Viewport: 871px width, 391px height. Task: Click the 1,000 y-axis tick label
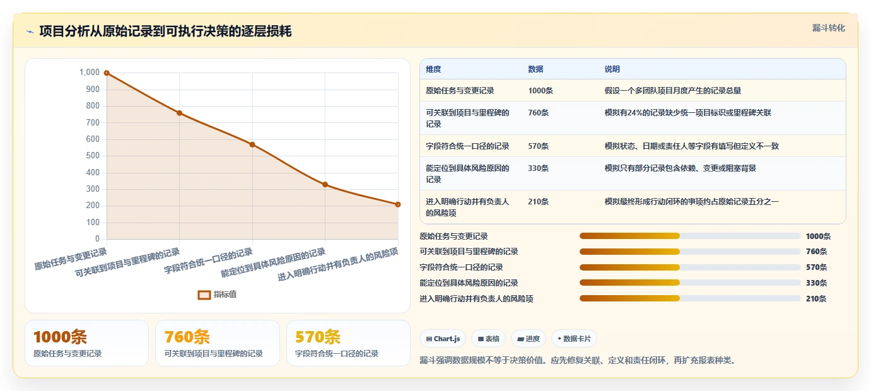tap(90, 73)
